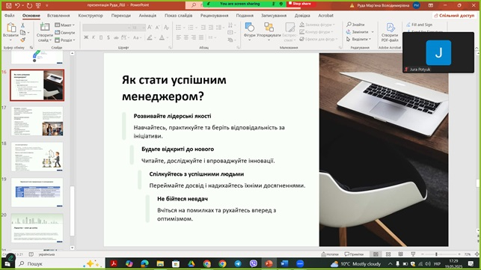The width and height of the screenshot is (481, 270).
Task: Switch to the Design (Конструктор) tab
Action: 91,16
